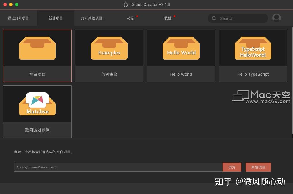Open the user account avatar menu
293x194 pixels.
click(276, 18)
